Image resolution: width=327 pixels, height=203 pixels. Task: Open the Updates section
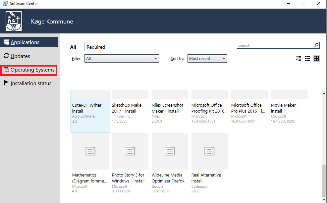[20, 56]
